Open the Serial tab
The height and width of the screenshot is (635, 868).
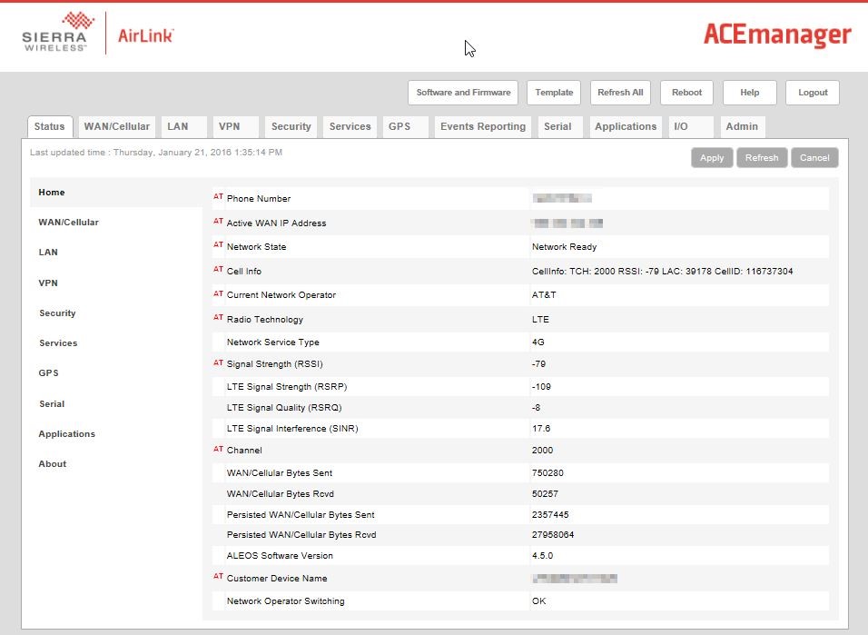[x=561, y=127]
